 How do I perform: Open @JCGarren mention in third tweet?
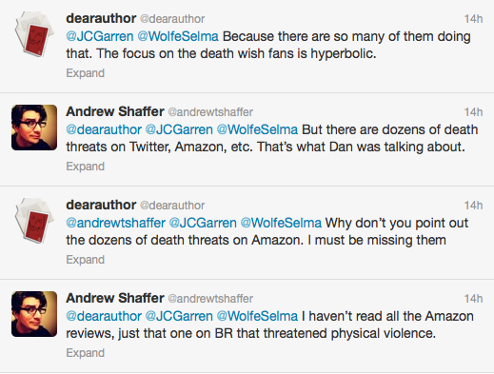203,223
